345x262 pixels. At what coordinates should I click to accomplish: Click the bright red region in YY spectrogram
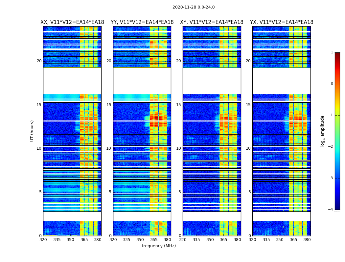click(157, 120)
